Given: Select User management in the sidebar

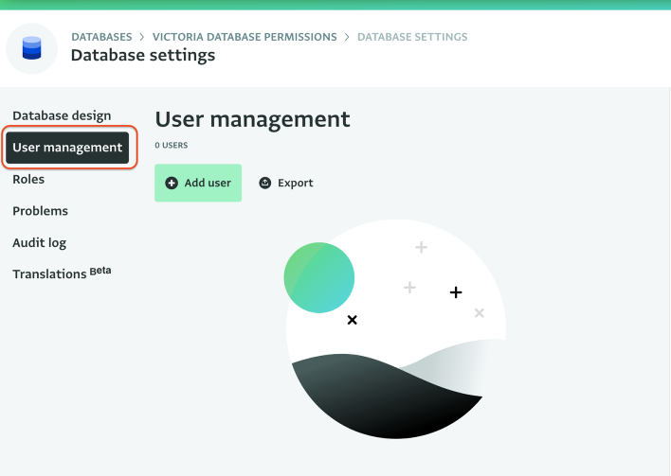Looking at the screenshot, I should 67,148.
